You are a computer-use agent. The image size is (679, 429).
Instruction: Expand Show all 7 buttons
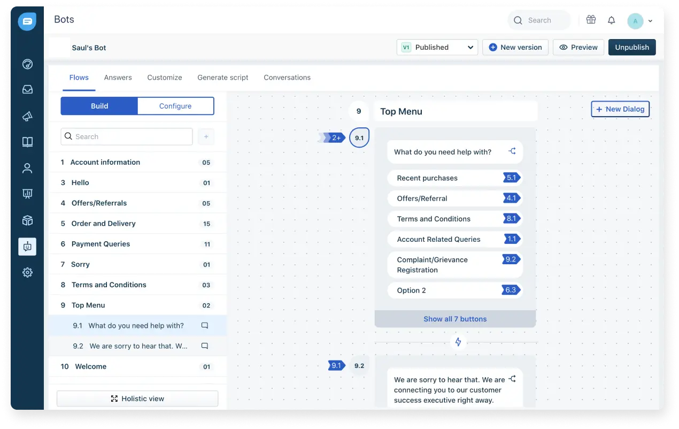455,319
